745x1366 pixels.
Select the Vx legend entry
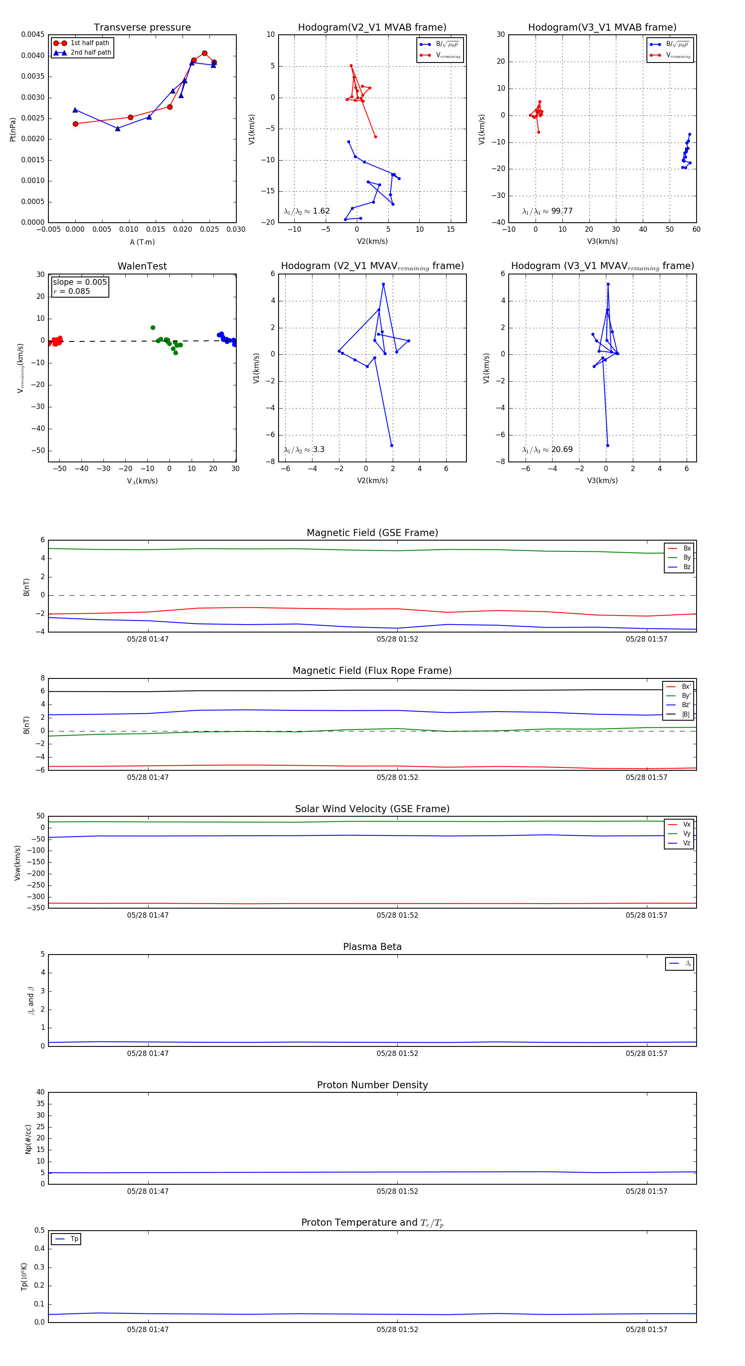(x=679, y=825)
